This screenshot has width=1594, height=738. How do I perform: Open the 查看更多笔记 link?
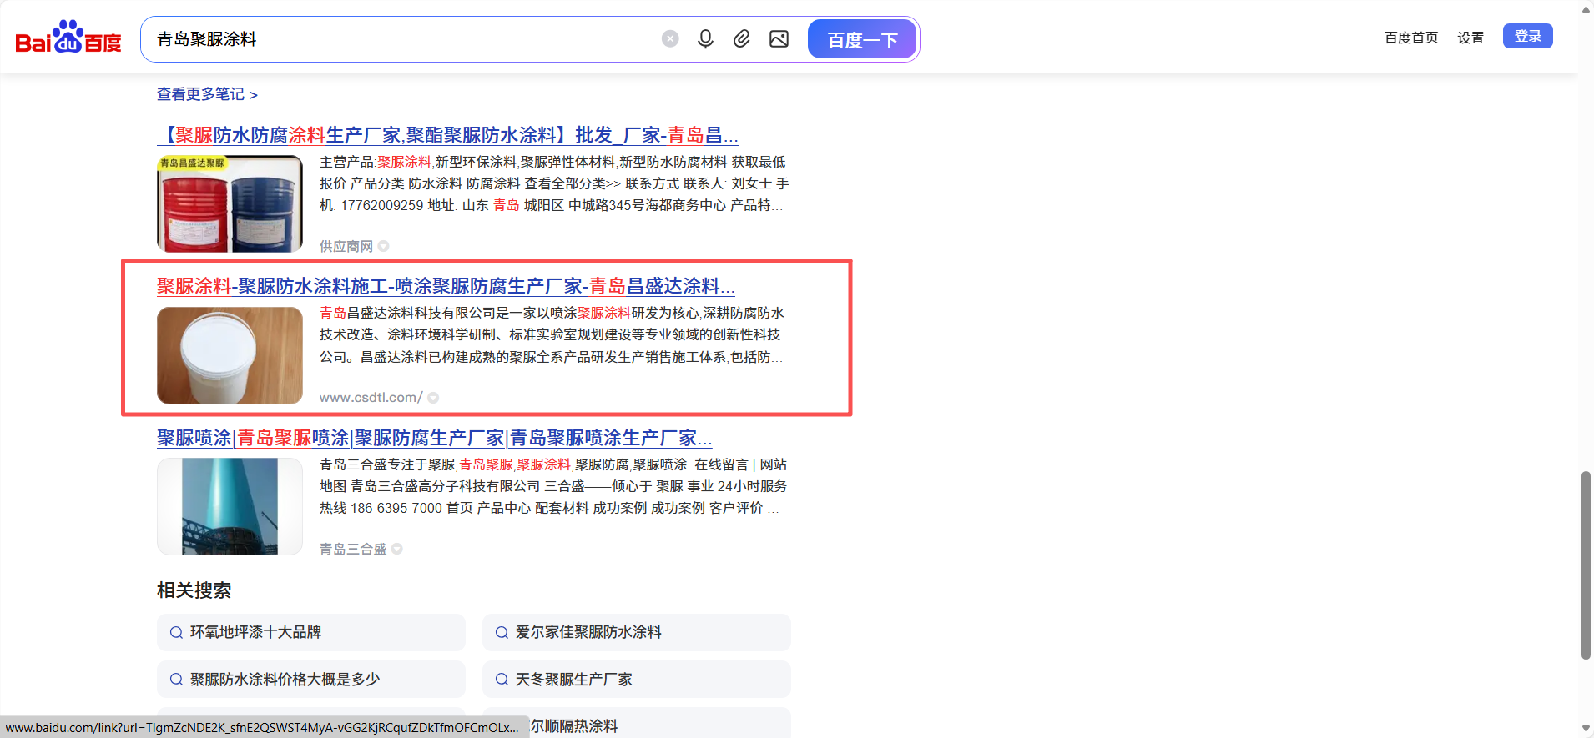(x=207, y=94)
